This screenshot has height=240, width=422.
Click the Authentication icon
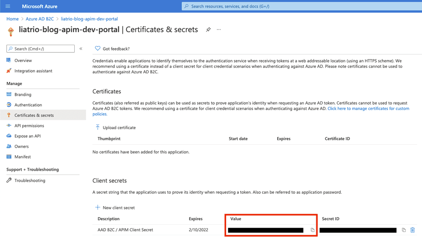[x=9, y=105]
